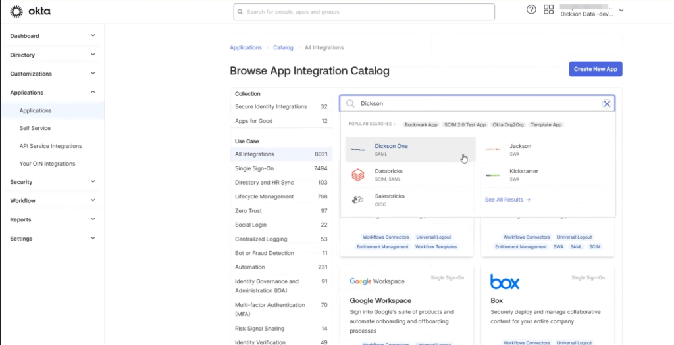Screen dimensions: 674x345
Task: Click the Workflow Templates tag
Action: pos(436,246)
